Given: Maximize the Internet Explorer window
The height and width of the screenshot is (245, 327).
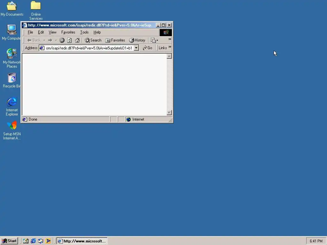Looking at the screenshot, I should [x=163, y=25].
